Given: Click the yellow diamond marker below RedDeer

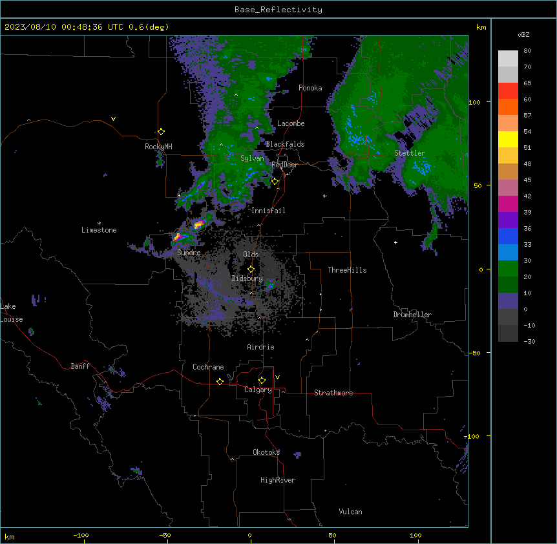Looking at the screenshot, I should coord(275,182).
